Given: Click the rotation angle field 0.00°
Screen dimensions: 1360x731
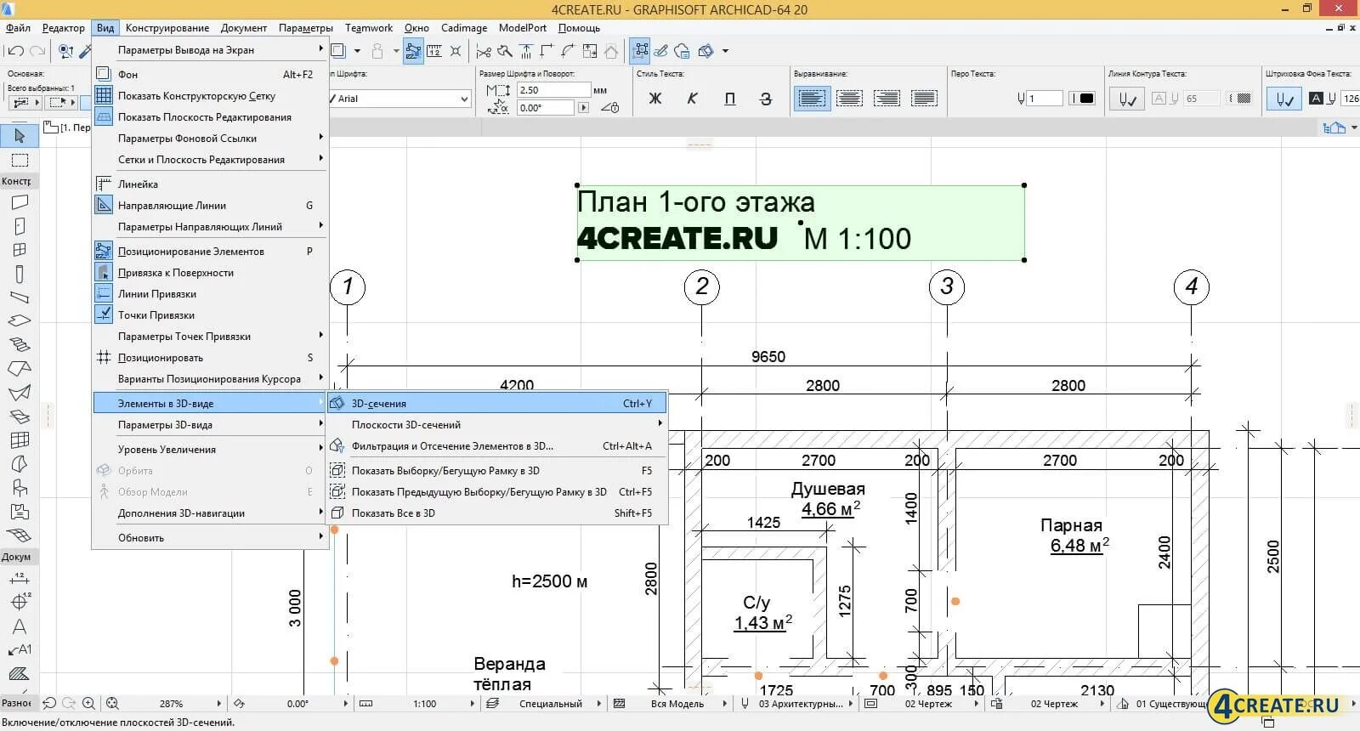Looking at the screenshot, I should [547, 108].
